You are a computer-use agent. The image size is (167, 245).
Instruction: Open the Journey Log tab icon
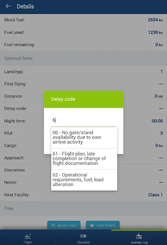[x=139, y=236]
